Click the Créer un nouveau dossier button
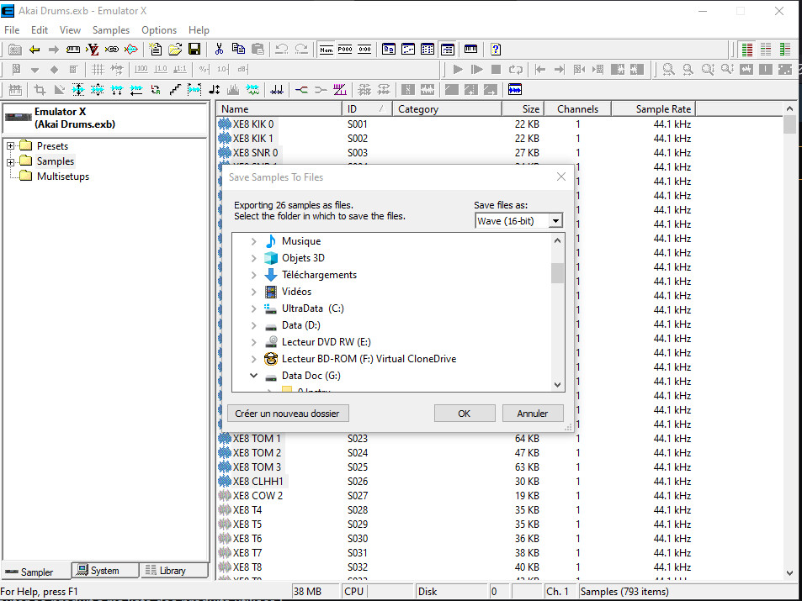The image size is (802, 601). pos(287,414)
